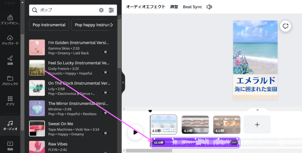The width and height of the screenshot is (302, 153).
Task: Open audio search filter settings
Action: point(111,10)
